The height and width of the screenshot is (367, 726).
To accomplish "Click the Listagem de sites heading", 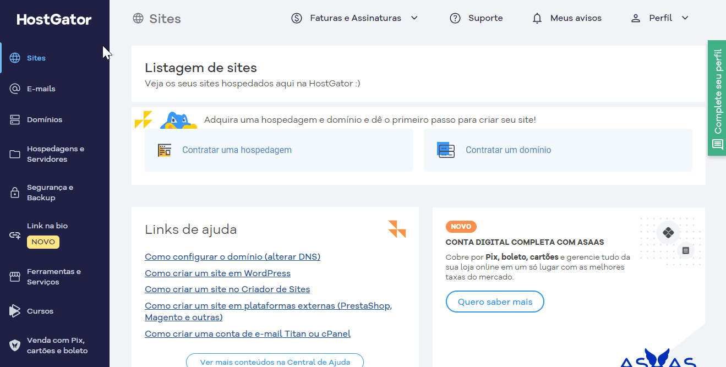I will coord(201,68).
